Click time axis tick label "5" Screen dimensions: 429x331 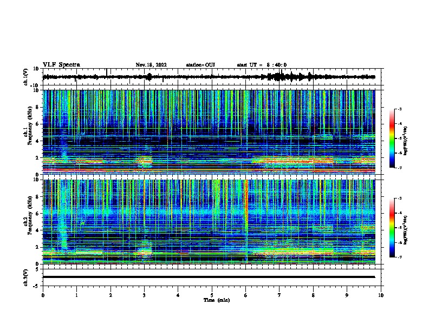[x=212, y=295]
